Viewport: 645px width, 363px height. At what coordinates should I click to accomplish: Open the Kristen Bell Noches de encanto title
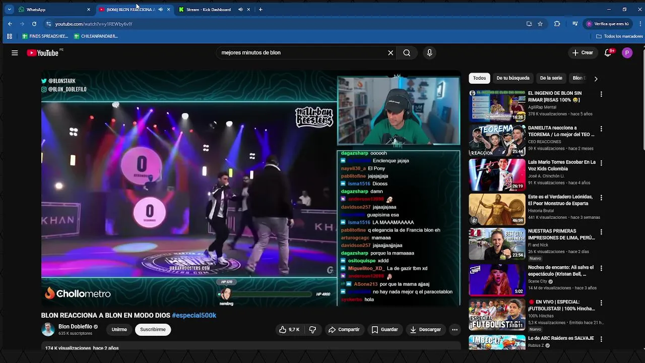(561, 271)
